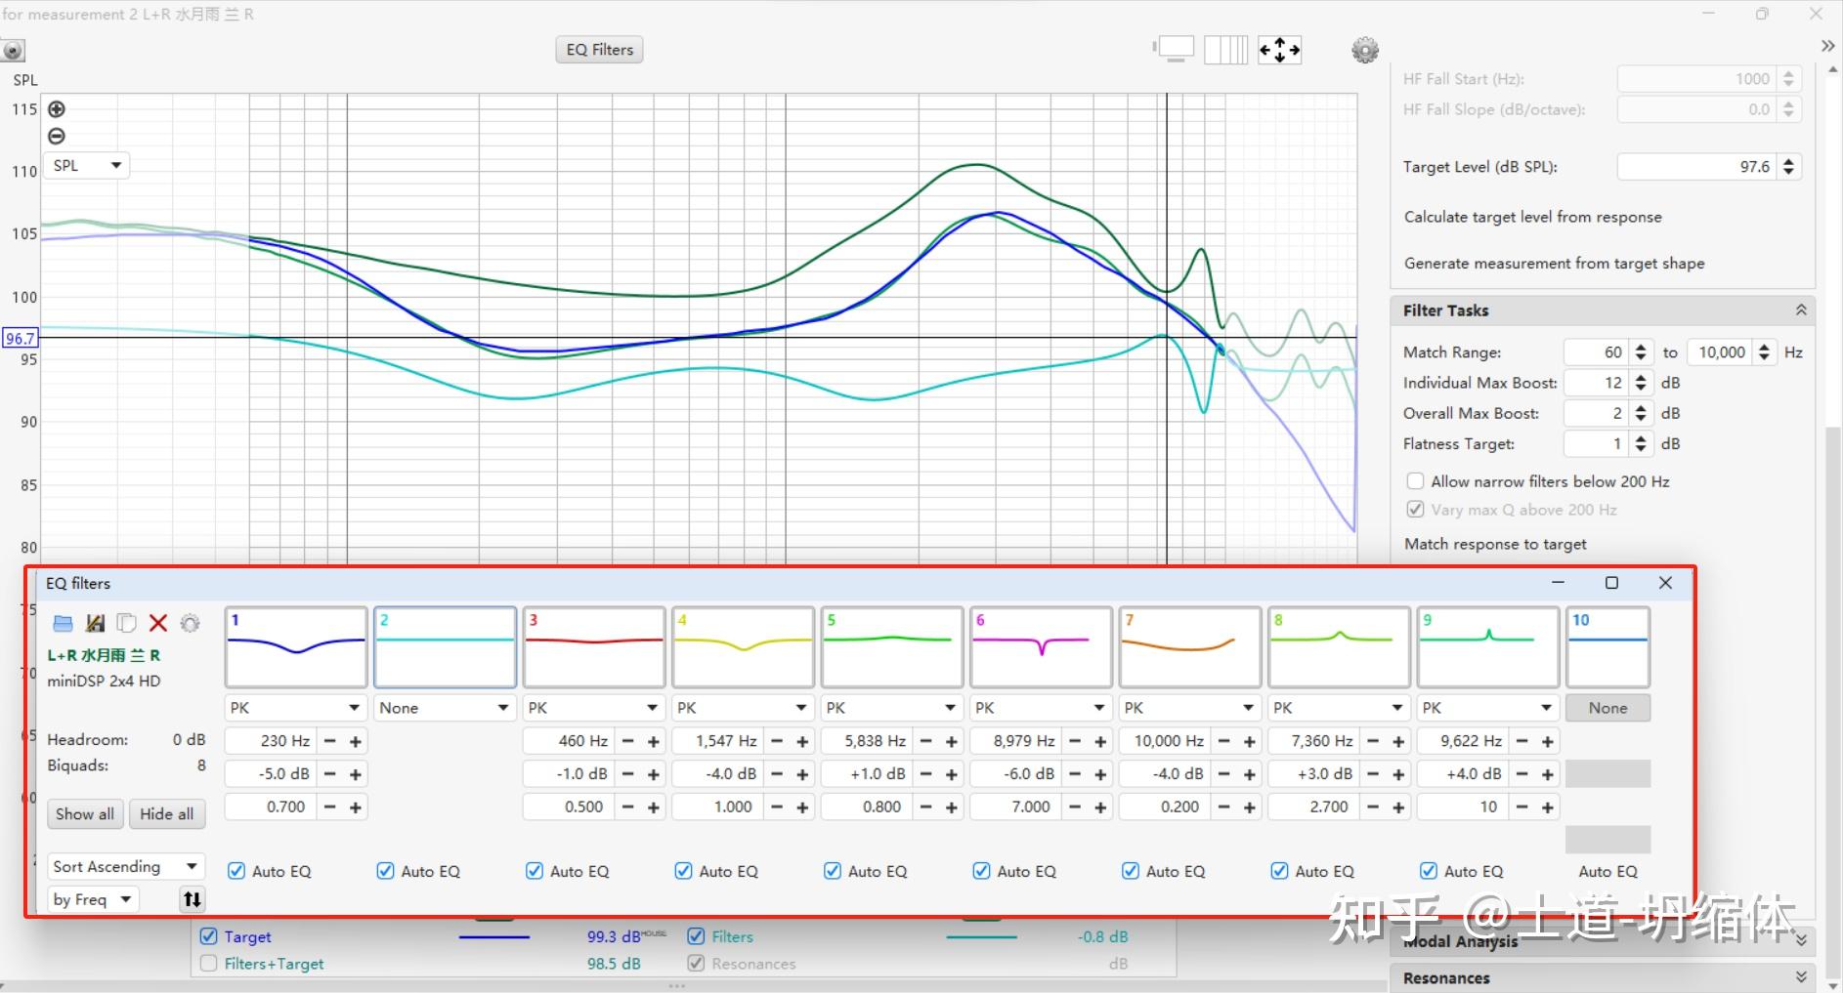This screenshot has height=993, width=1843.
Task: Collapse the Filter Tasks section
Action: pyautogui.click(x=1800, y=310)
